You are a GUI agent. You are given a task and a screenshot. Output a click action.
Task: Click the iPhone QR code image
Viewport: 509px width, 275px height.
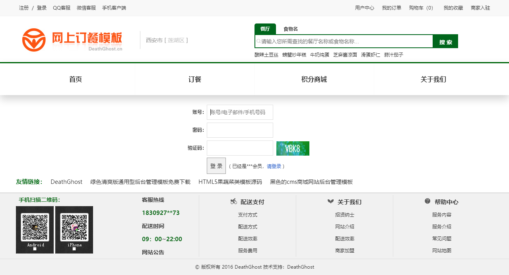coord(74,230)
